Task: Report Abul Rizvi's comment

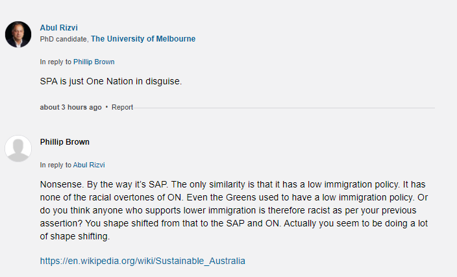Action: (x=122, y=108)
